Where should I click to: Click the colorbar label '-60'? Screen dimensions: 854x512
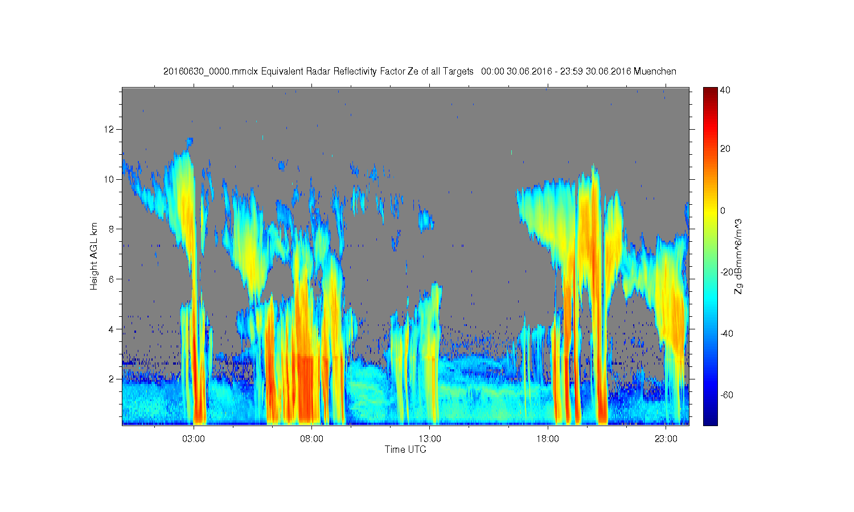coord(726,395)
